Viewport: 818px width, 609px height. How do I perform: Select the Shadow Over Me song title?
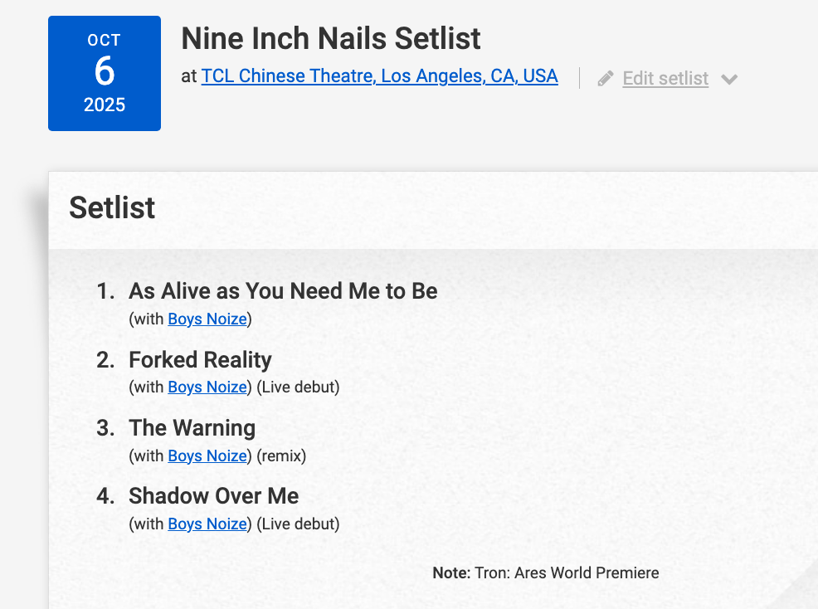tap(213, 496)
